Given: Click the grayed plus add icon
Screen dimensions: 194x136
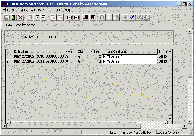Looking at the screenshot, I should pos(125,18).
